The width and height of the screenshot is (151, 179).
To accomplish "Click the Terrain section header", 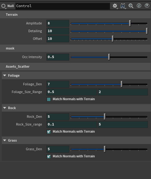I will [75, 15].
